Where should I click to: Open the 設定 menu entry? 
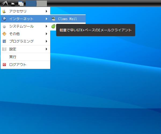tap(25, 49)
